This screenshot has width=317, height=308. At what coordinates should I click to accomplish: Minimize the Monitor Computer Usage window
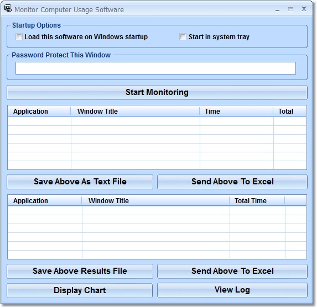(277, 9)
